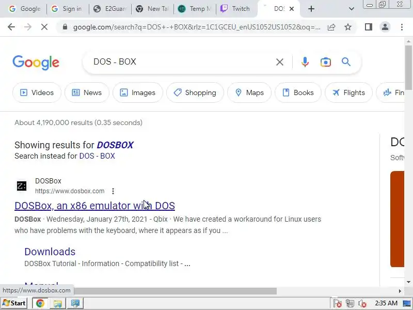This screenshot has height=310, width=413.
Task: Share this page via the share icon
Action: pyautogui.click(x=331, y=27)
